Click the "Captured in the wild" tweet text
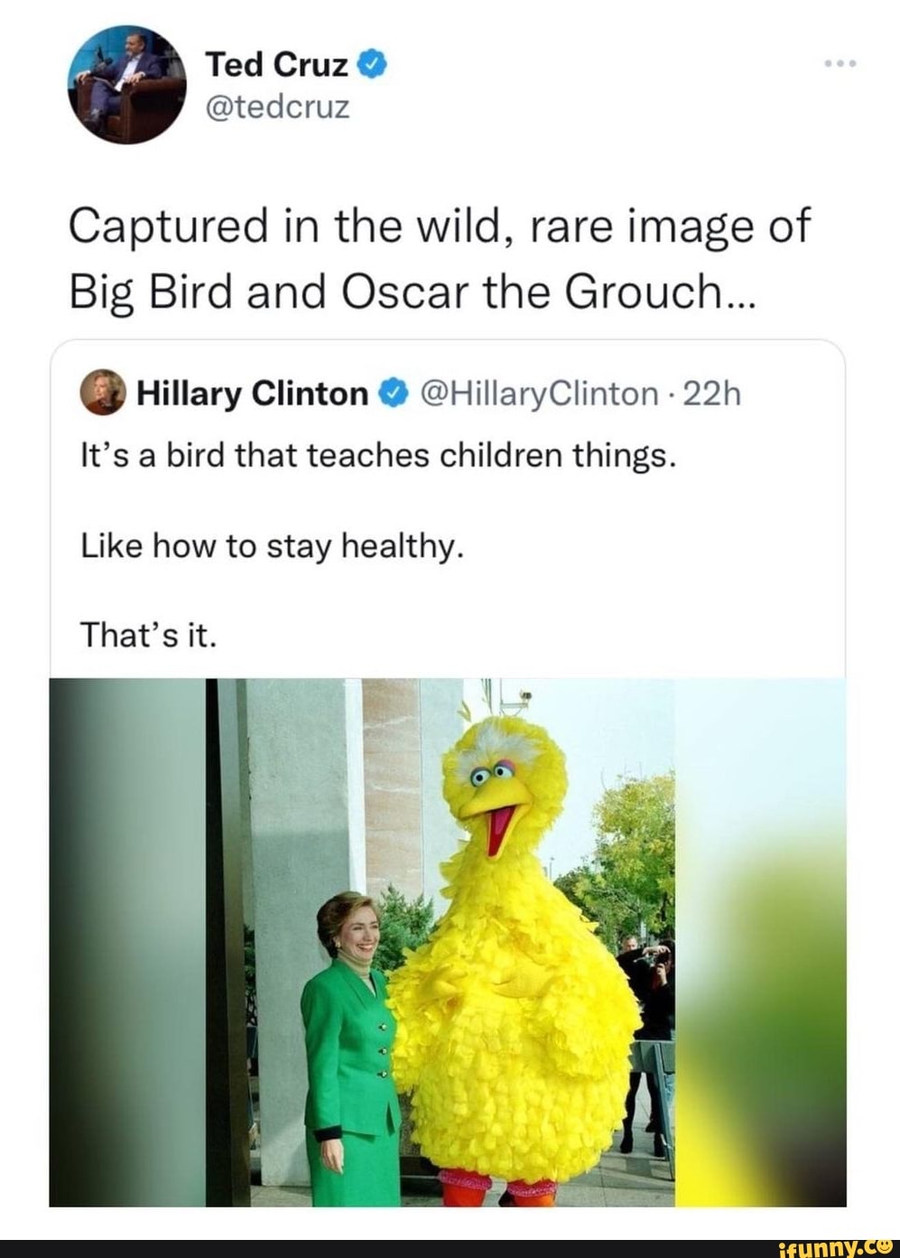This screenshot has width=900, height=1258. pyautogui.click(x=441, y=226)
